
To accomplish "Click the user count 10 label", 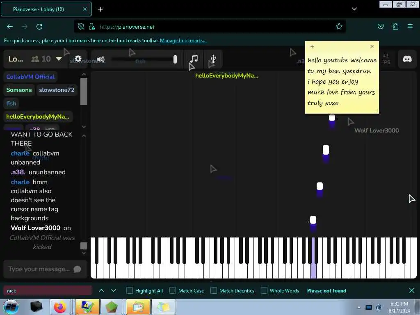I will click(46, 59).
